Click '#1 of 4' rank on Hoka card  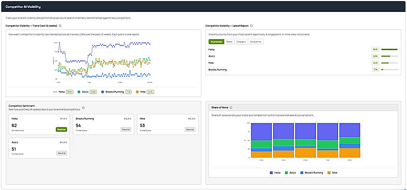pyautogui.click(x=63, y=119)
